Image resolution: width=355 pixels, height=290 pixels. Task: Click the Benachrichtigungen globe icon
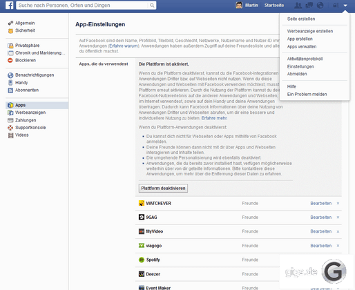(10, 75)
